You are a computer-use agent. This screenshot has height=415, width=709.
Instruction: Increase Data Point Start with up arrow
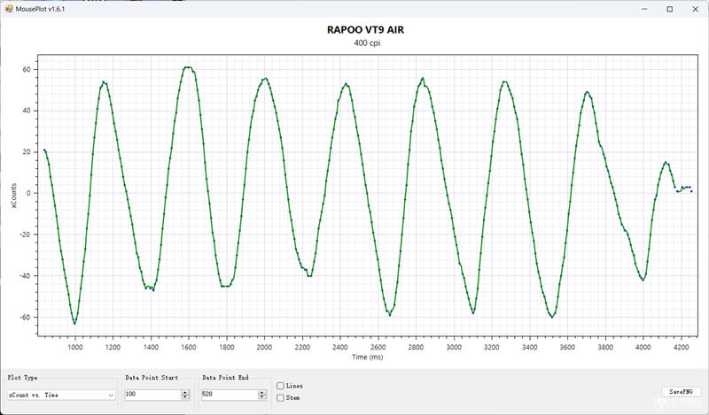[x=185, y=392]
